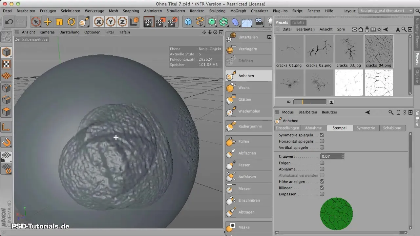This screenshot has height=236, width=420.
Task: Select the cracks_02.png preset thumbnail
Action: [319, 51]
